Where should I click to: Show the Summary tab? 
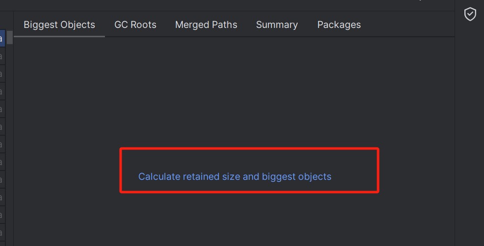click(x=277, y=25)
